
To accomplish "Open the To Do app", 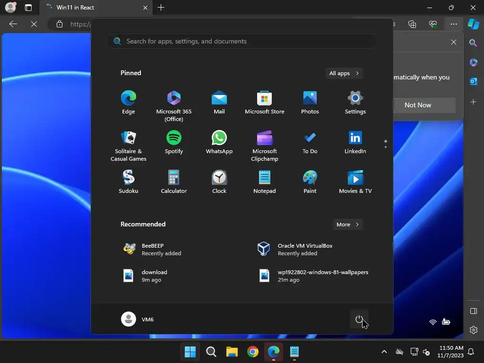I will [310, 142].
